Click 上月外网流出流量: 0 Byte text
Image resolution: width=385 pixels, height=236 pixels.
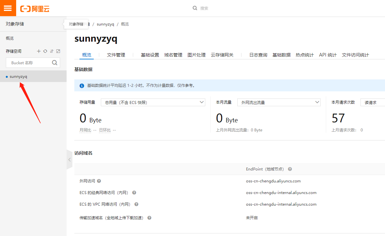coord(239,130)
